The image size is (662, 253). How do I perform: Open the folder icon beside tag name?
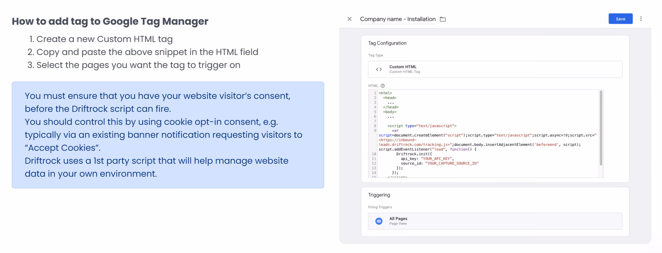point(443,19)
